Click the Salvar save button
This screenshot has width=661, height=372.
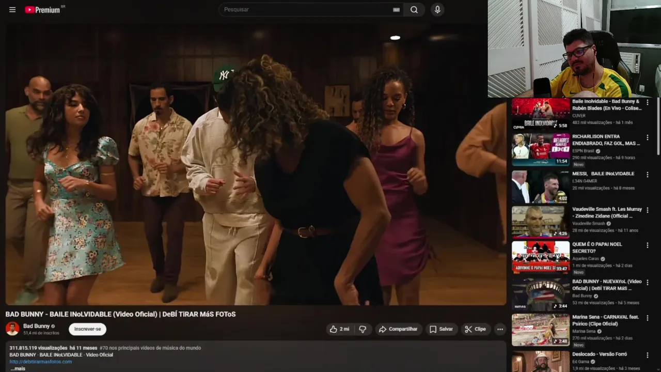(441, 329)
